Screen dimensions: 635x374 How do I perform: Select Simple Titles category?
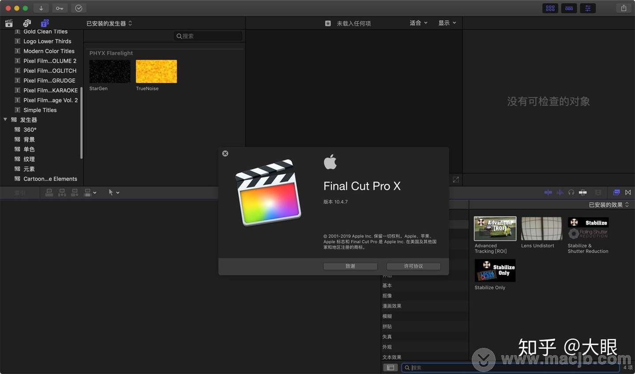40,110
